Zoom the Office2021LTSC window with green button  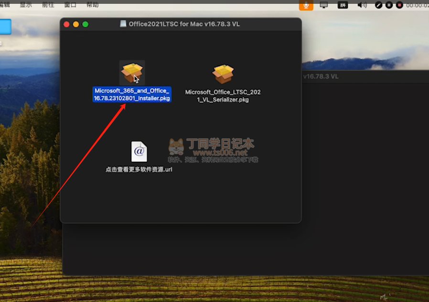point(86,24)
